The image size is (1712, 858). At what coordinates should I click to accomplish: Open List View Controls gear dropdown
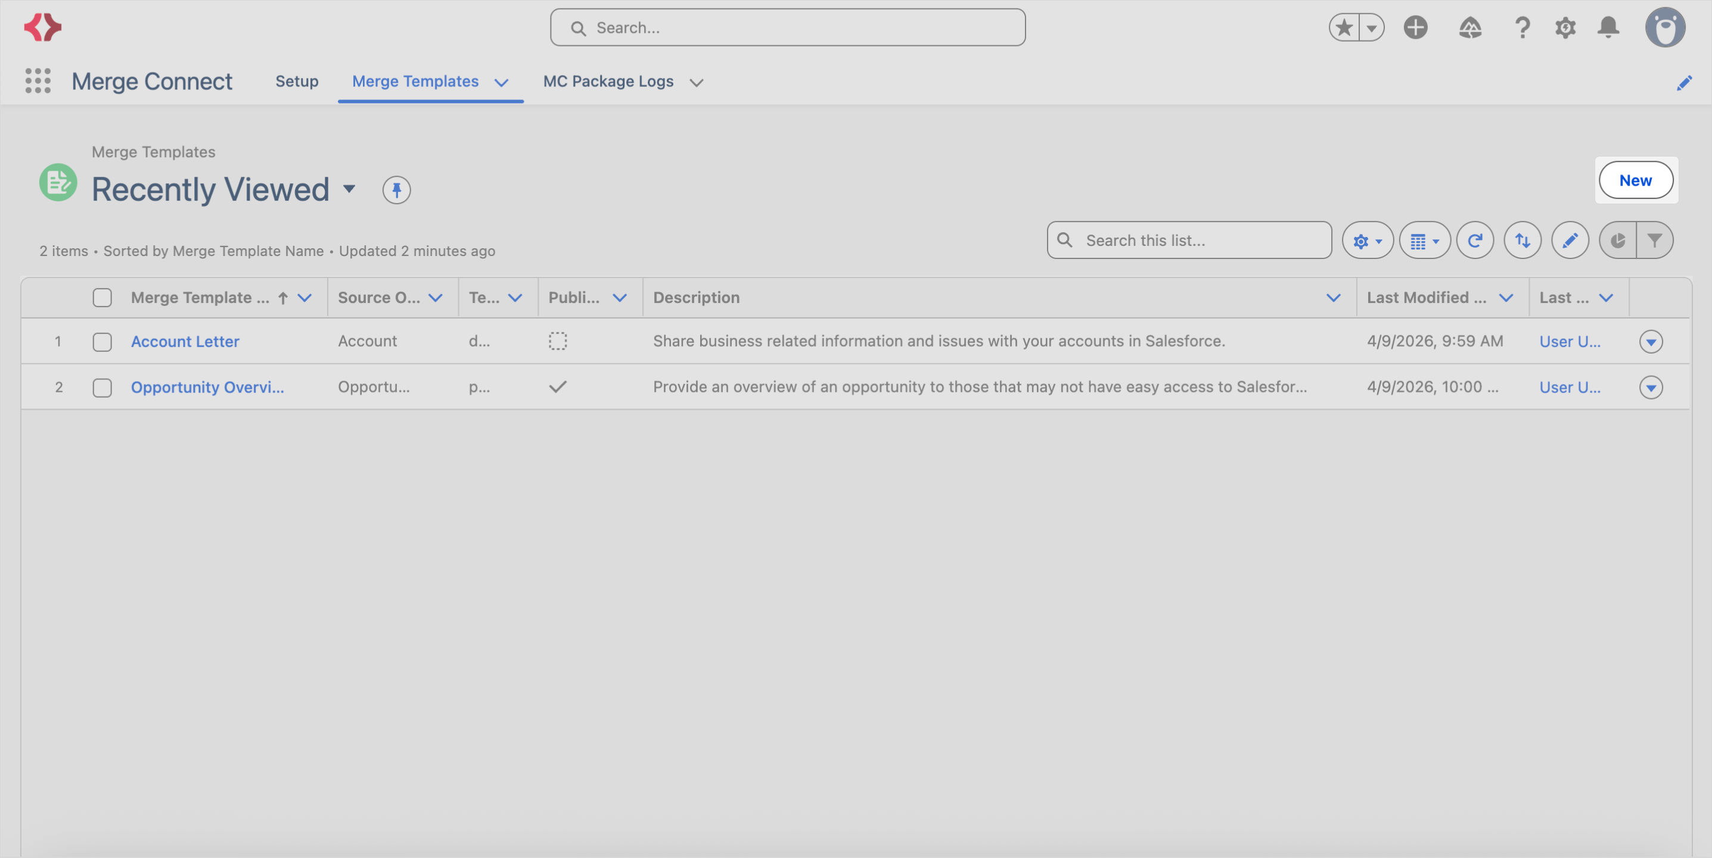point(1368,241)
